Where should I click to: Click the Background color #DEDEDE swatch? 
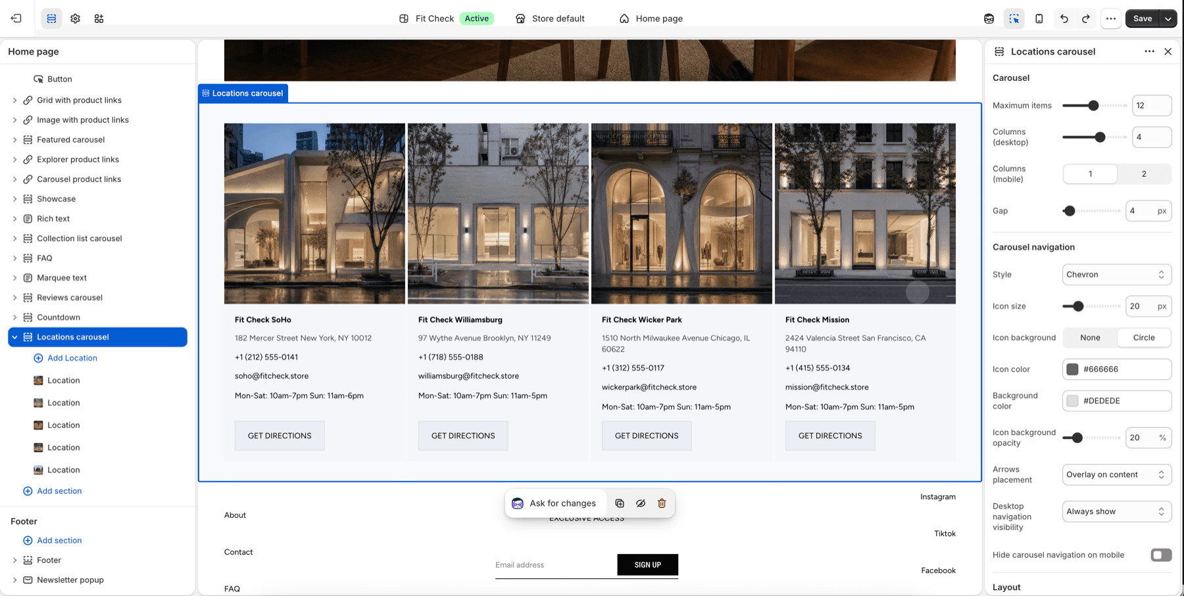point(1072,401)
